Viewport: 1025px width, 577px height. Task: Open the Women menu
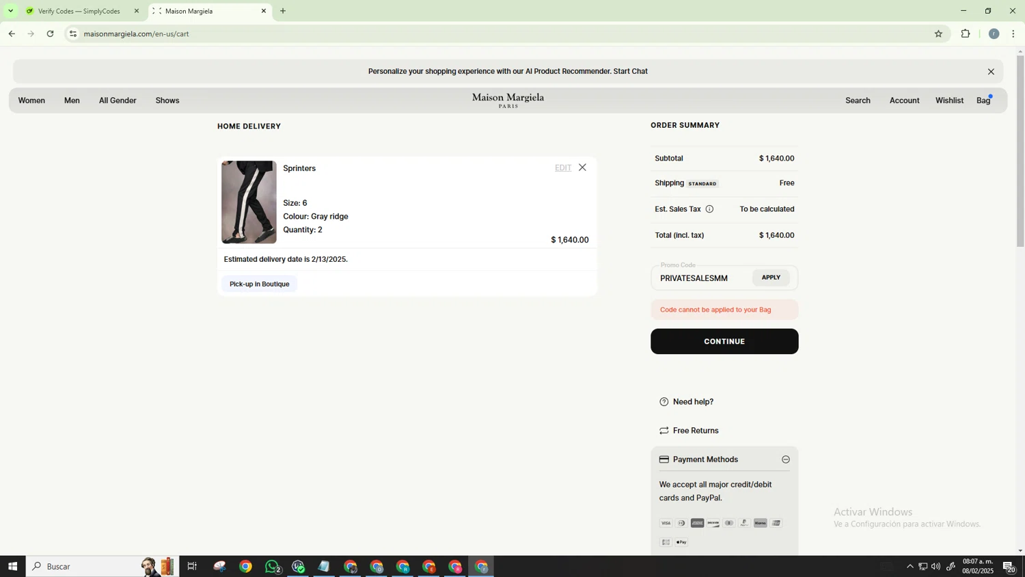(31, 100)
